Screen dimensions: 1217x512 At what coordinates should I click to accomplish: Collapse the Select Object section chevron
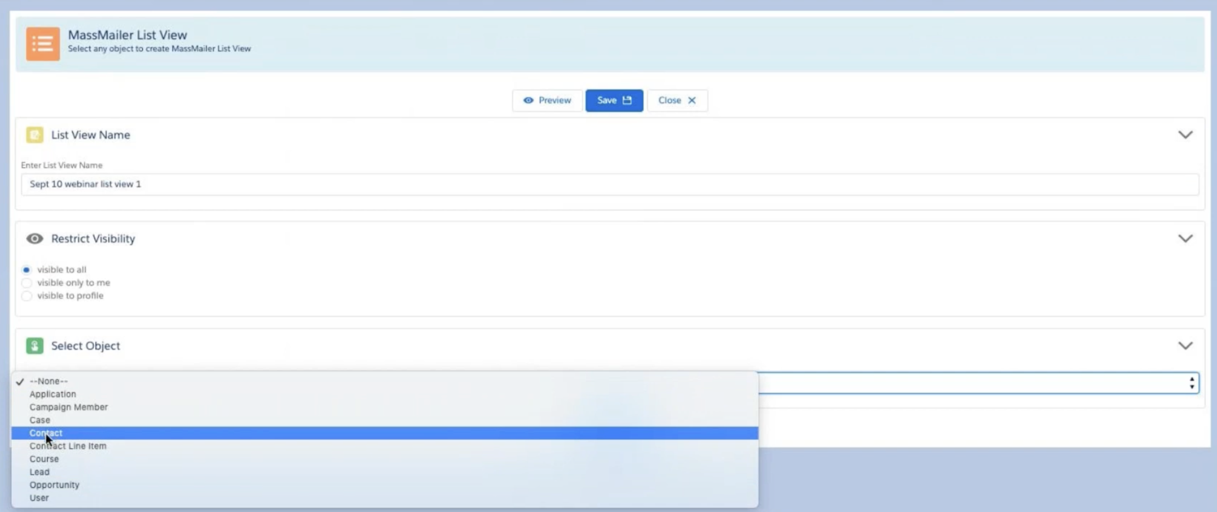click(x=1185, y=346)
